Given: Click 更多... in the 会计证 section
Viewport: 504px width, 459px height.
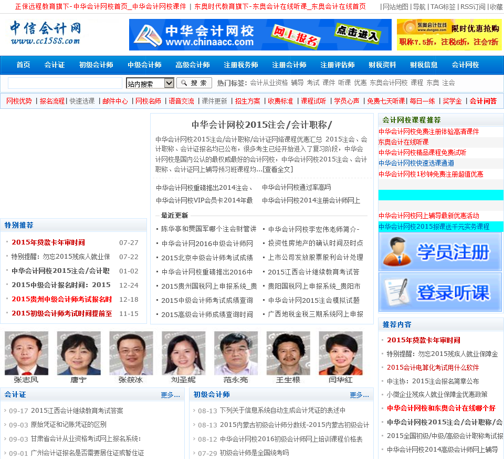Looking at the screenshot, I should point(170,395).
